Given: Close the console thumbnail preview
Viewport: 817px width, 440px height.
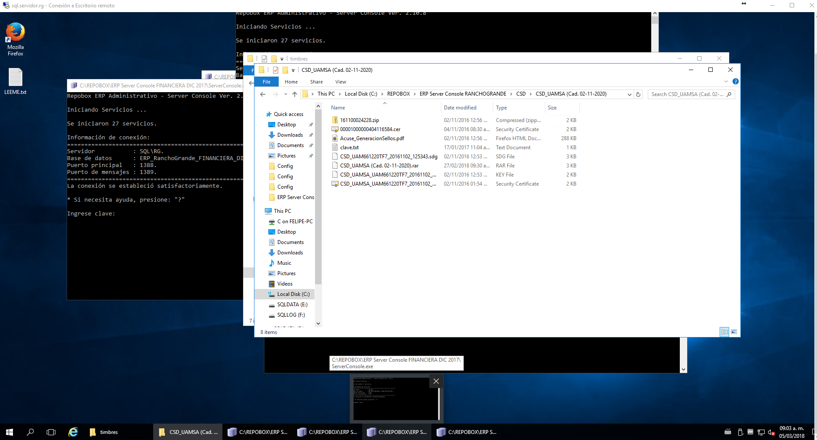Looking at the screenshot, I should (436, 381).
